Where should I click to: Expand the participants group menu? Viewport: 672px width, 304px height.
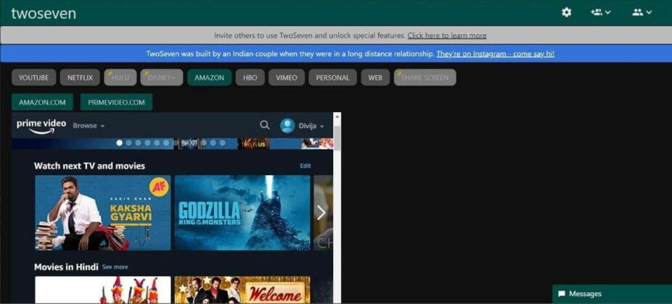pyautogui.click(x=642, y=12)
